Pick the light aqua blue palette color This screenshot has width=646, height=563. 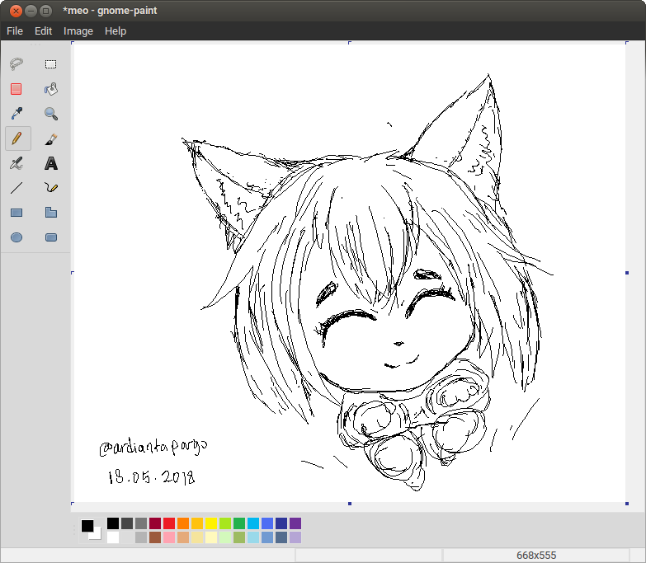pos(253,537)
